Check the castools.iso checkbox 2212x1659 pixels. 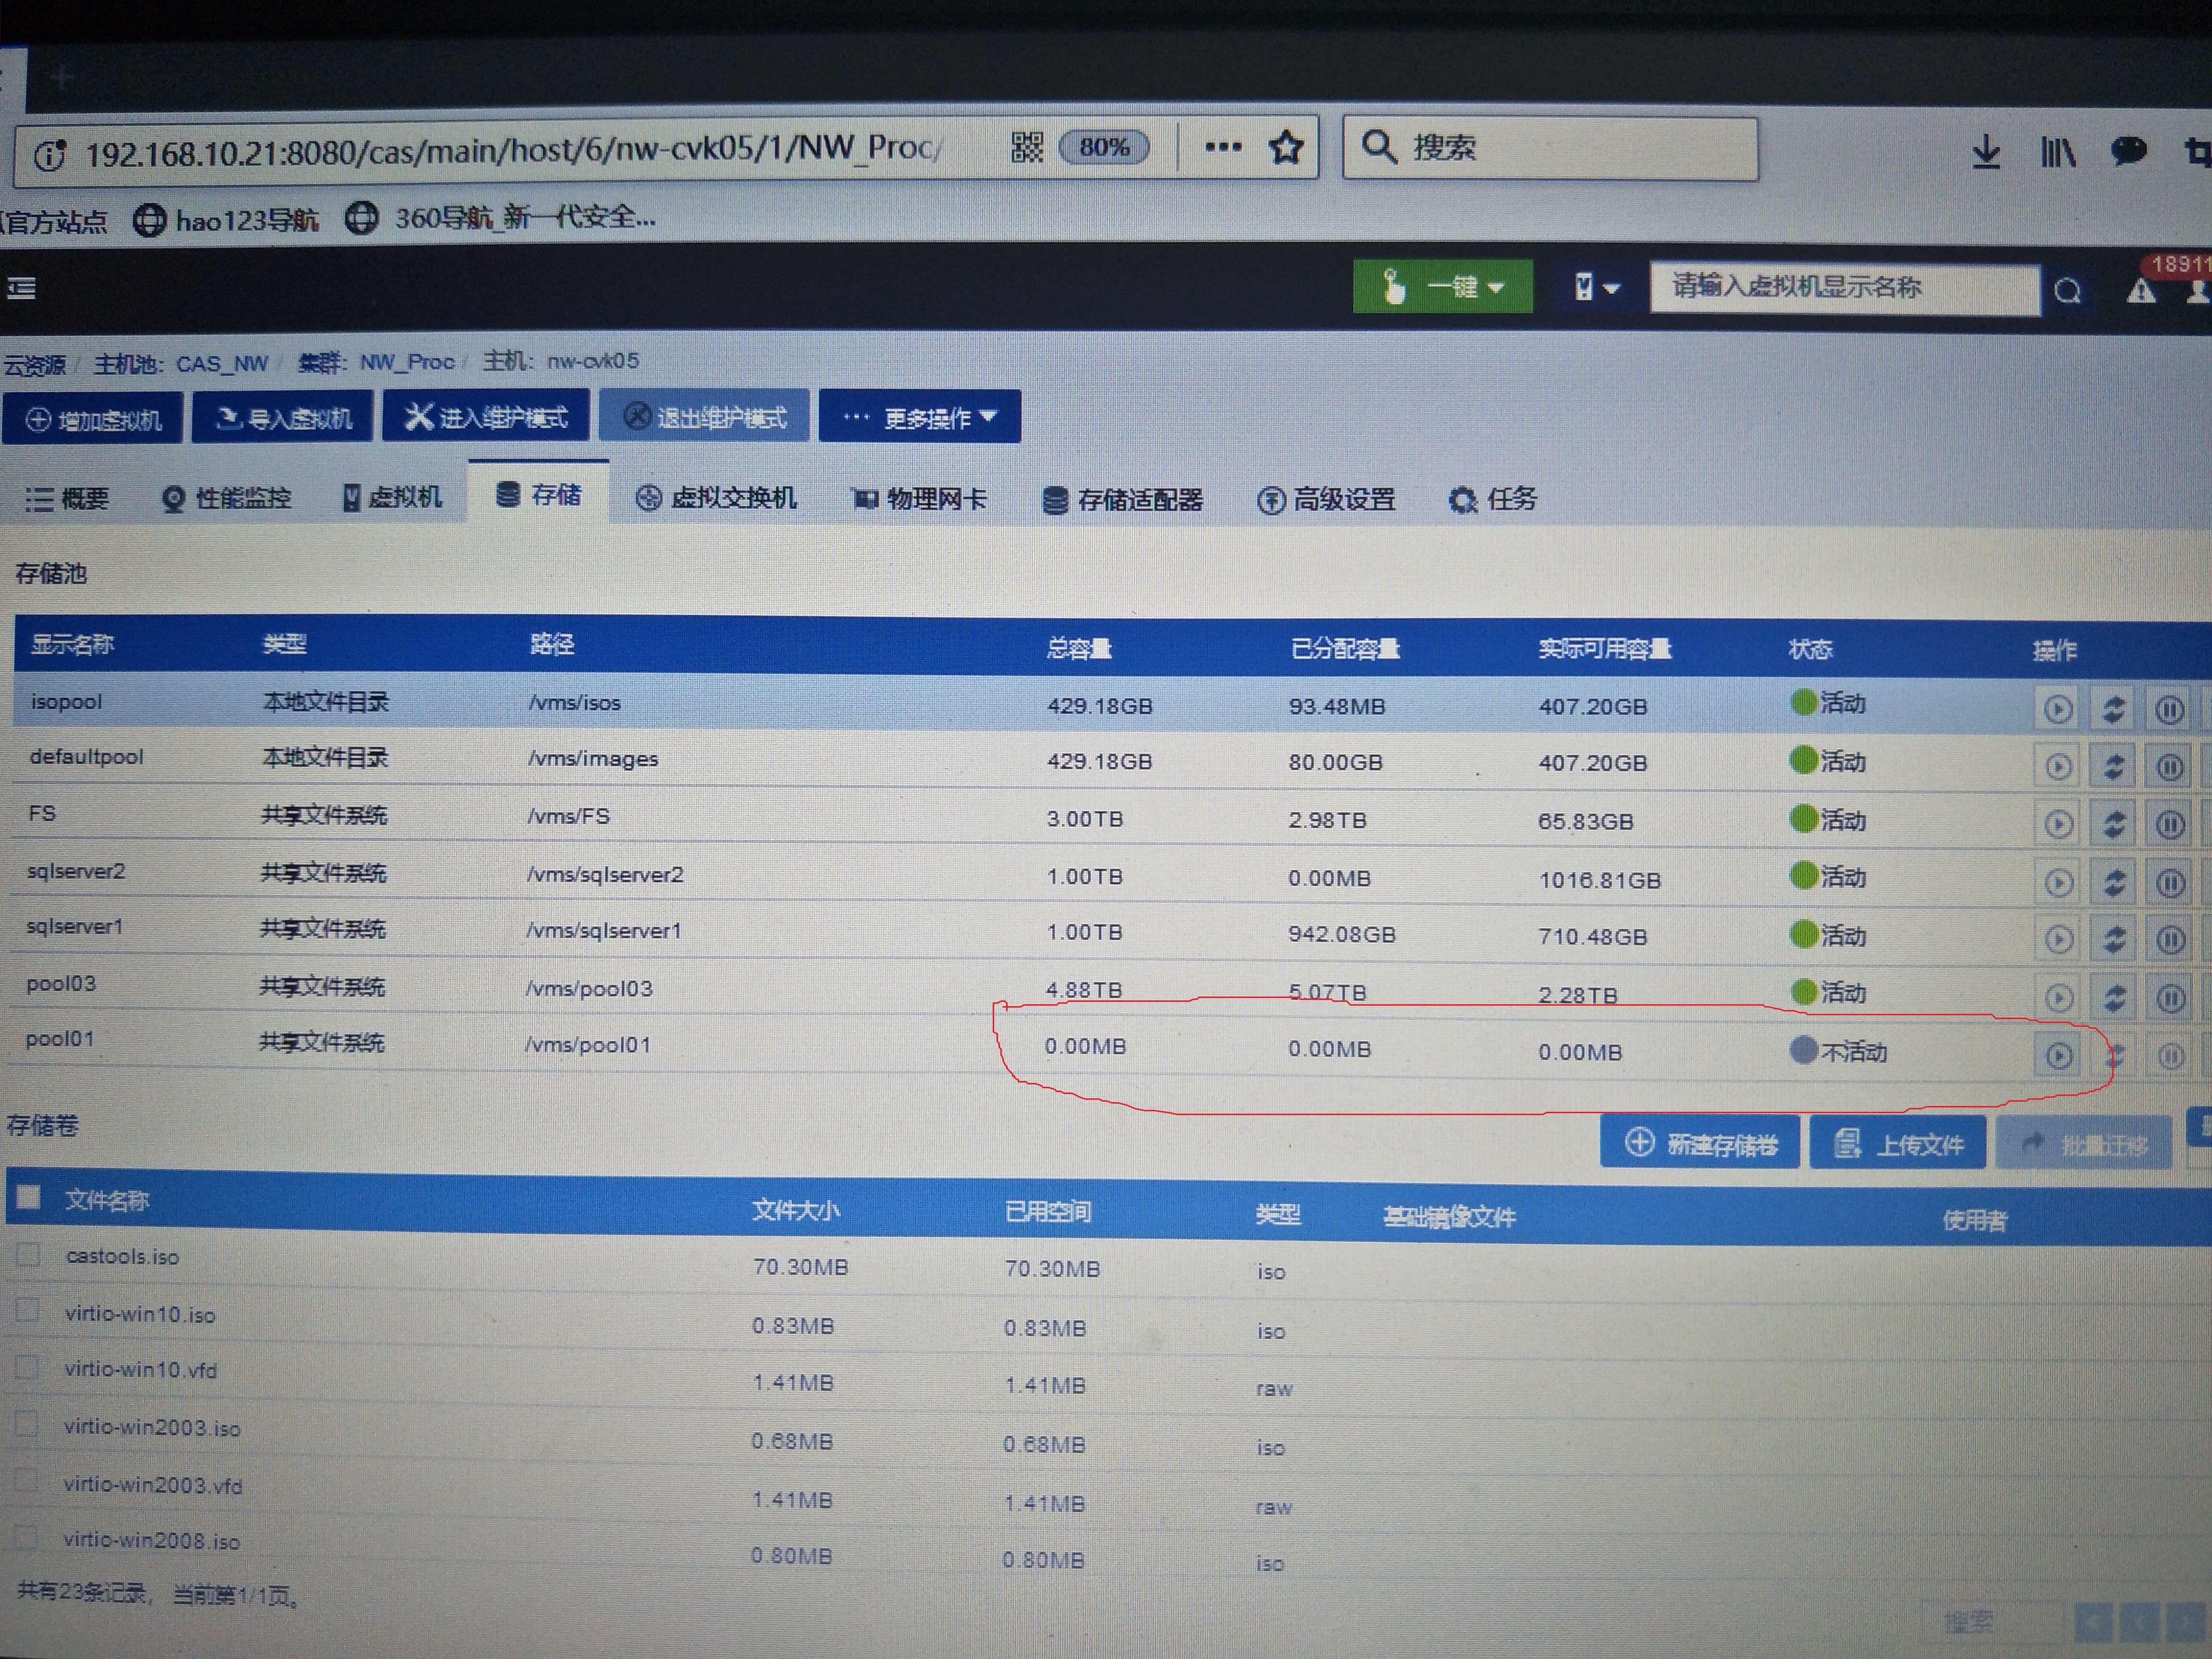tap(29, 1254)
